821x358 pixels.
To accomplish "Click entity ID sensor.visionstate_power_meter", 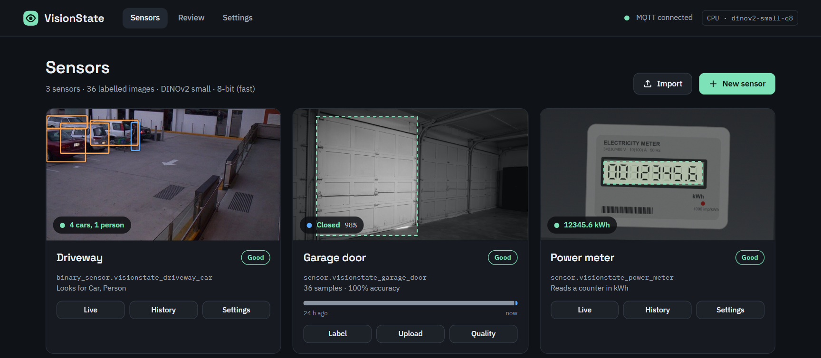I will pyautogui.click(x=612, y=277).
